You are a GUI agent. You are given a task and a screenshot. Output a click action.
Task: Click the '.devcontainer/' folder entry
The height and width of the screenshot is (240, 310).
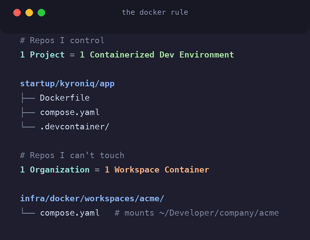pyautogui.click(x=74, y=127)
